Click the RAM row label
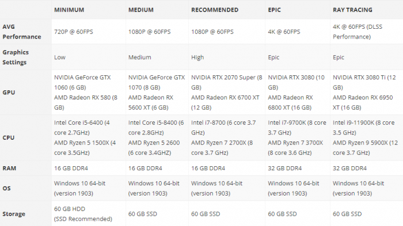The width and height of the screenshot is (403, 226). [x=9, y=168]
